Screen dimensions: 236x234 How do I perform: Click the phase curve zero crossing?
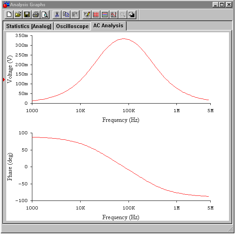tap(124, 167)
